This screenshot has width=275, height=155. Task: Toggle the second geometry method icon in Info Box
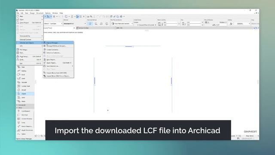coord(96,24)
